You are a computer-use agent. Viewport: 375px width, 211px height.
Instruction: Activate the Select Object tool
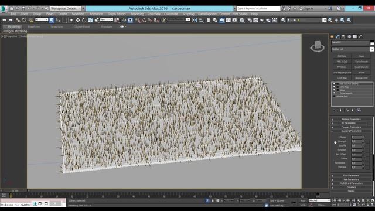tap(52, 21)
